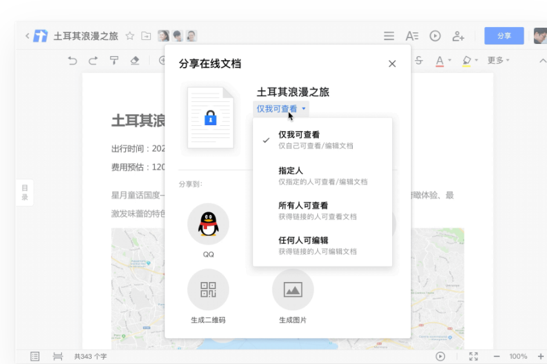Open the highlight color dropdown arrow

point(477,61)
